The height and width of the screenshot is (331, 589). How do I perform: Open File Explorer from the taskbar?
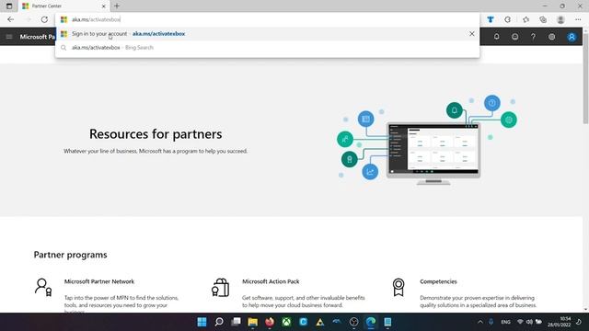(253, 322)
